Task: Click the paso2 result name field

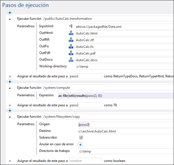Action: tap(85, 105)
